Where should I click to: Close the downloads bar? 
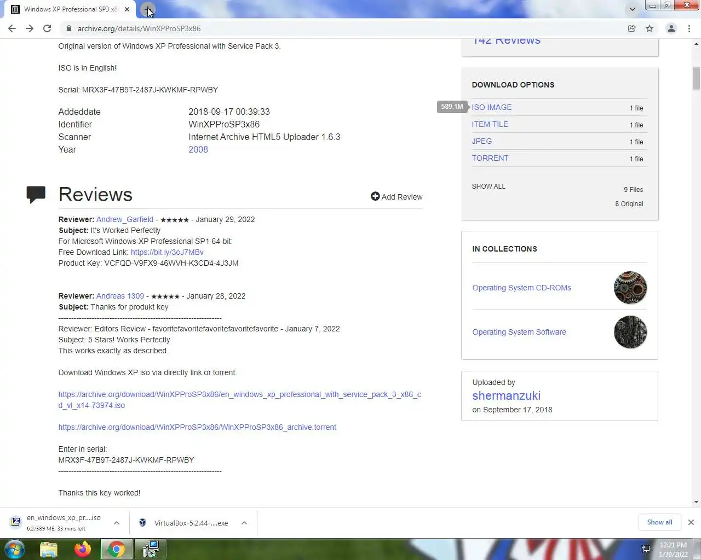(x=691, y=522)
